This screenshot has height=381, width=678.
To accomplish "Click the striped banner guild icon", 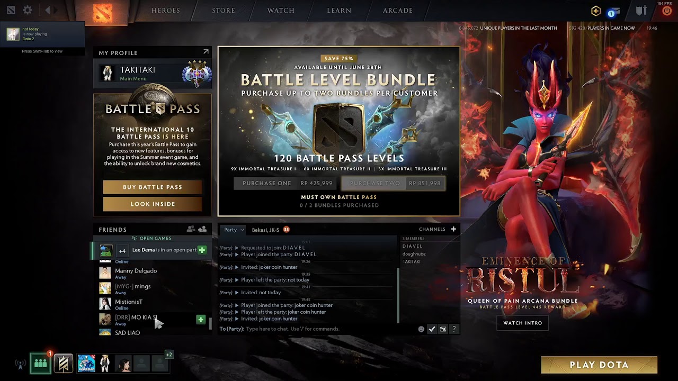I will pos(63,364).
